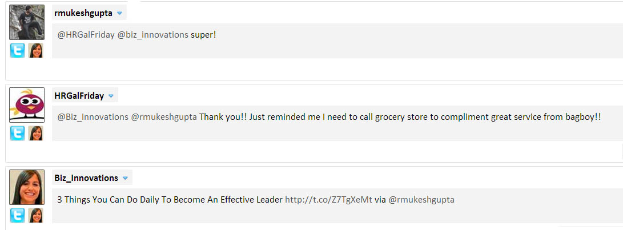Open Biz_Innovations' profile photo
This screenshot has width=623, height=230.
point(27,187)
